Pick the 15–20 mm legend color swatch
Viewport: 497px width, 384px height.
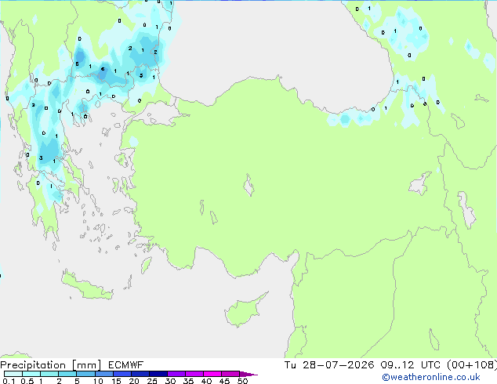point(122,374)
